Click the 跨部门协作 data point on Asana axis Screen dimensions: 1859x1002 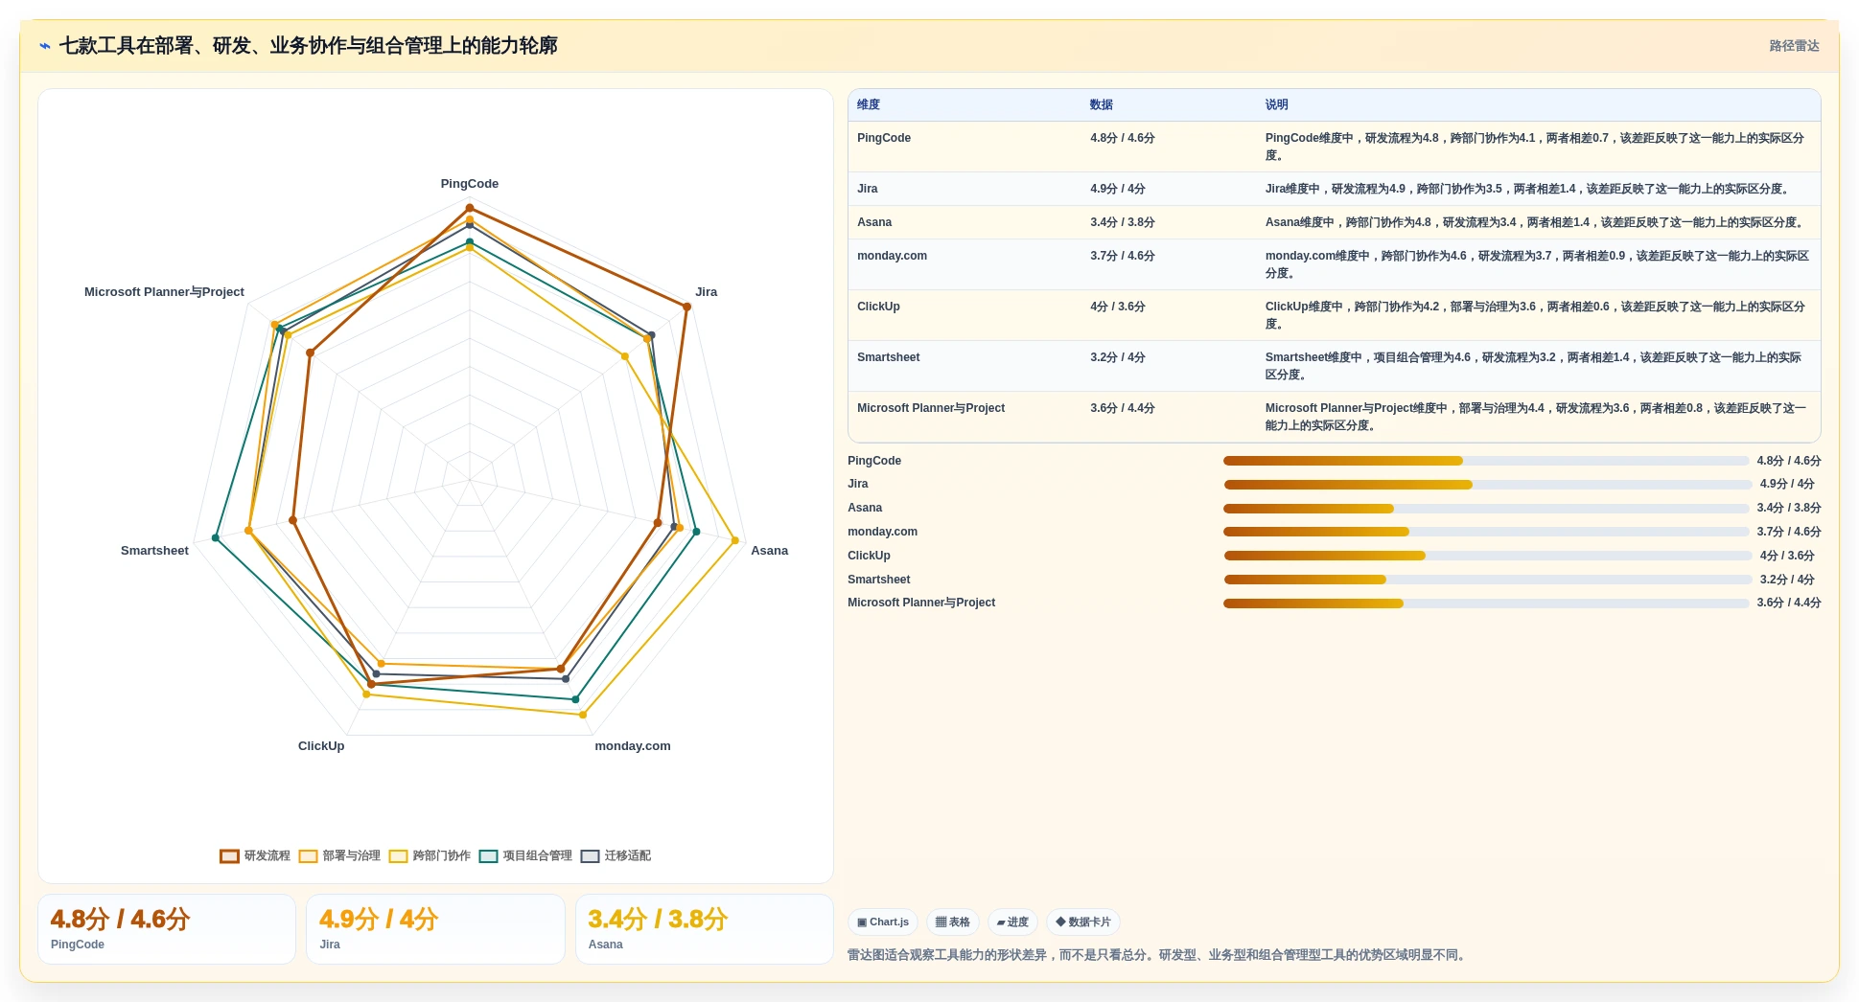point(735,540)
